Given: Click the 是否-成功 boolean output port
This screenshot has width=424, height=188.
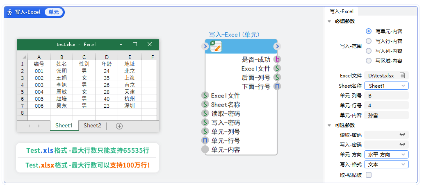Looking at the screenshot, I should pyautogui.click(x=277, y=59).
